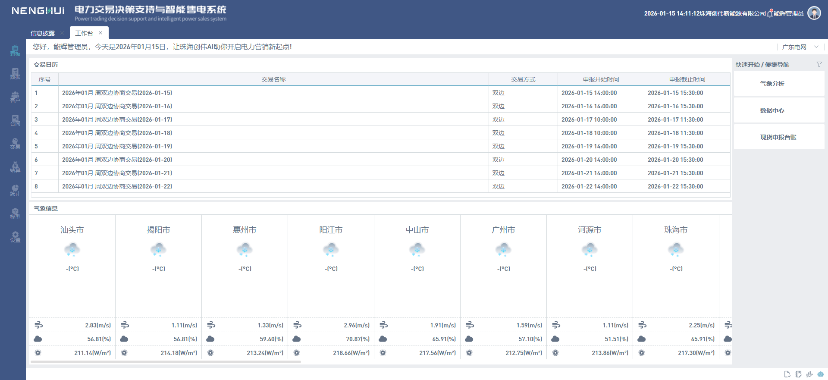The image size is (828, 380).
Task: Open the notebook edit icon at bottom
Action: tap(798, 374)
